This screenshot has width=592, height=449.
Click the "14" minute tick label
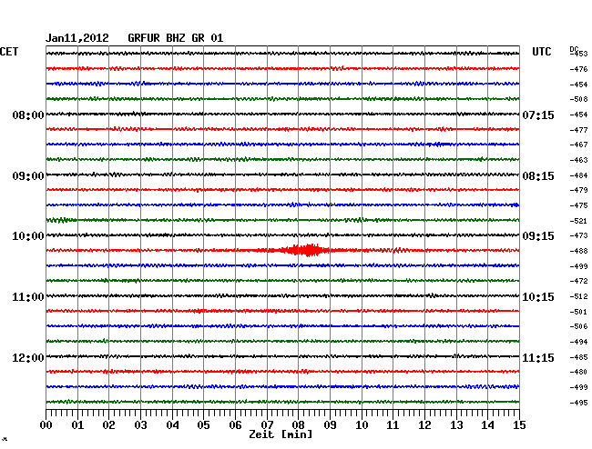[488, 425]
